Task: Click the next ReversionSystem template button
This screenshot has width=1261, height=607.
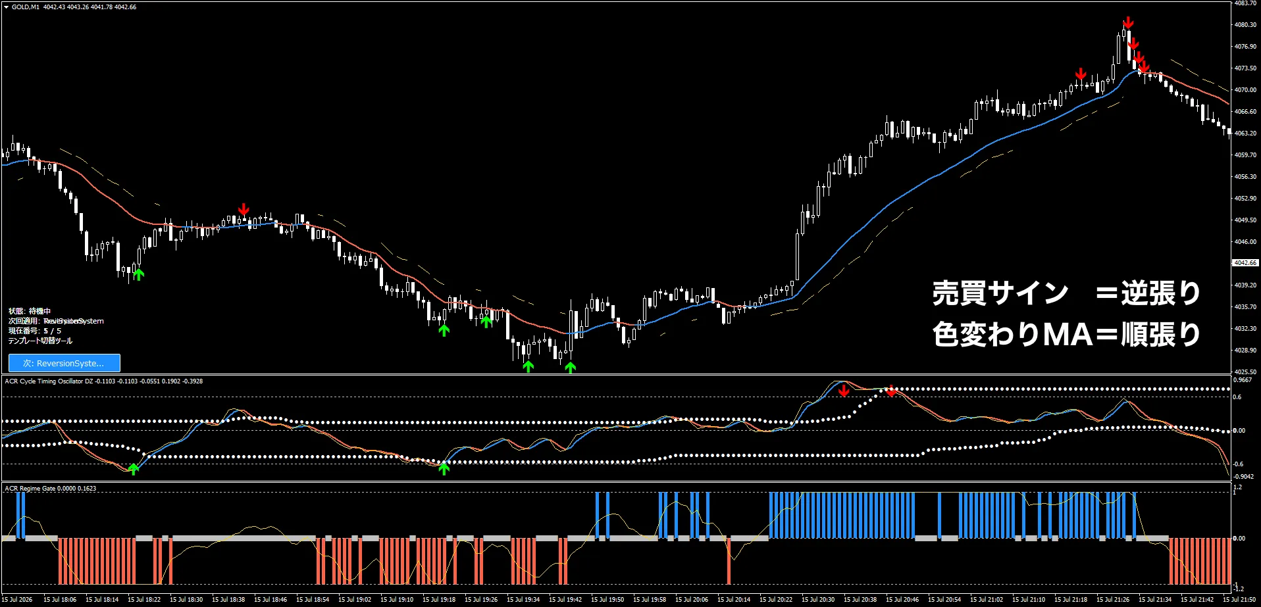Action: (64, 363)
